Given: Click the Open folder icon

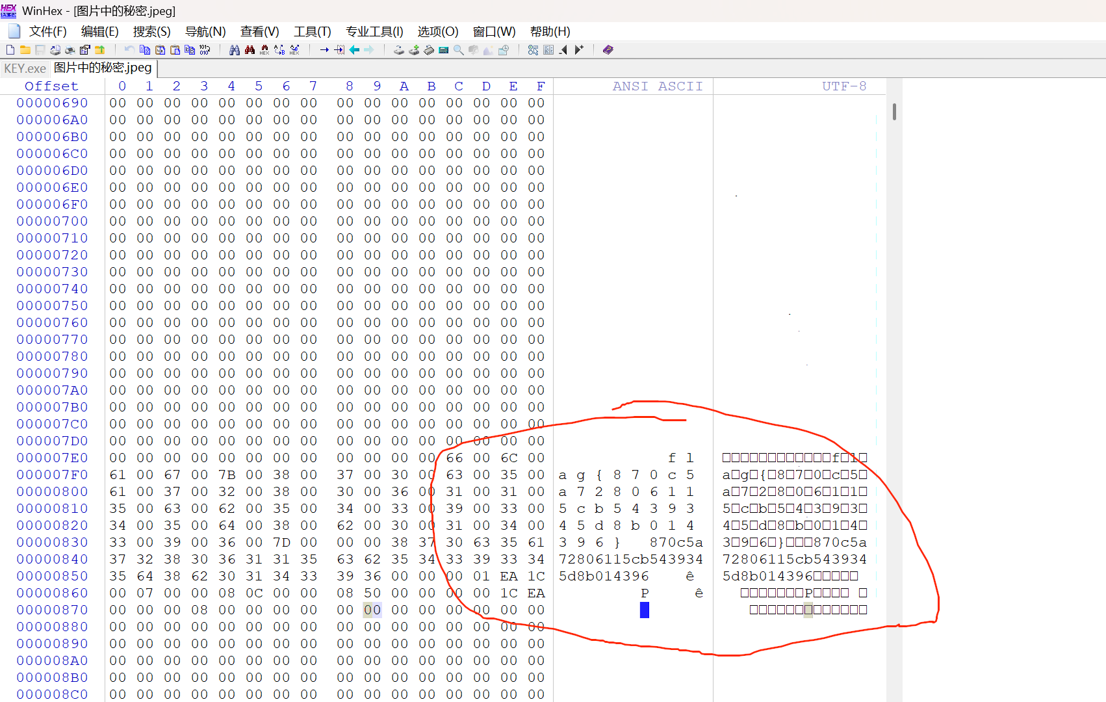Looking at the screenshot, I should (25, 50).
